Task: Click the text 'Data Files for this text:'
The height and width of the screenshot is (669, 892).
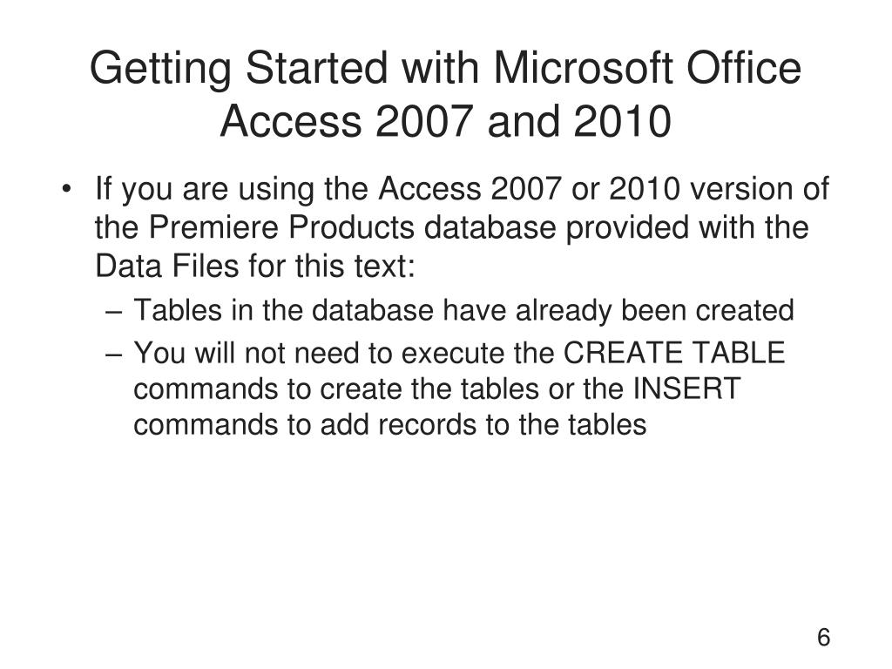Action: [x=255, y=266]
